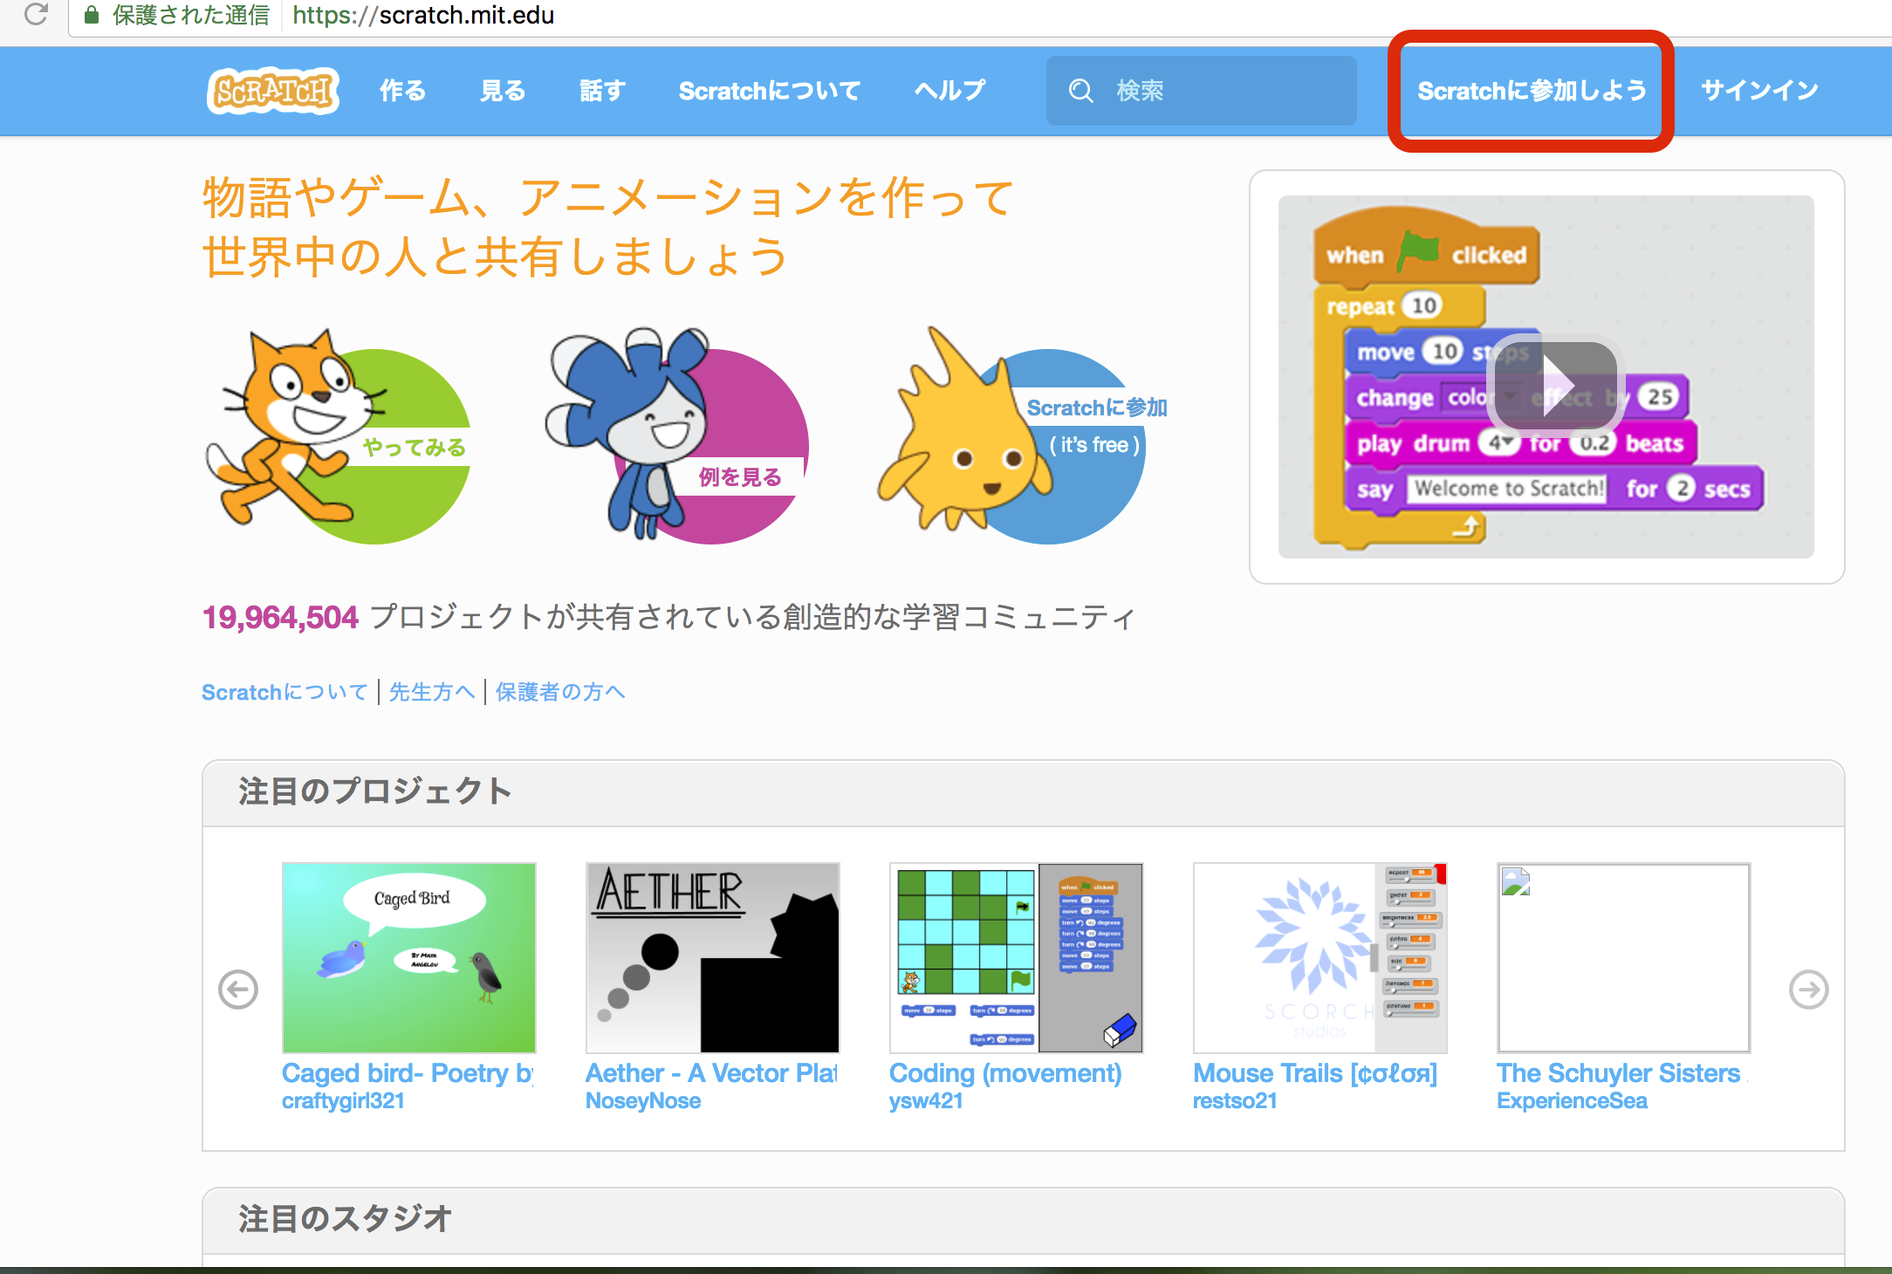The height and width of the screenshot is (1274, 1892).
Task: Show next featured projects
Action: pyautogui.click(x=1809, y=990)
